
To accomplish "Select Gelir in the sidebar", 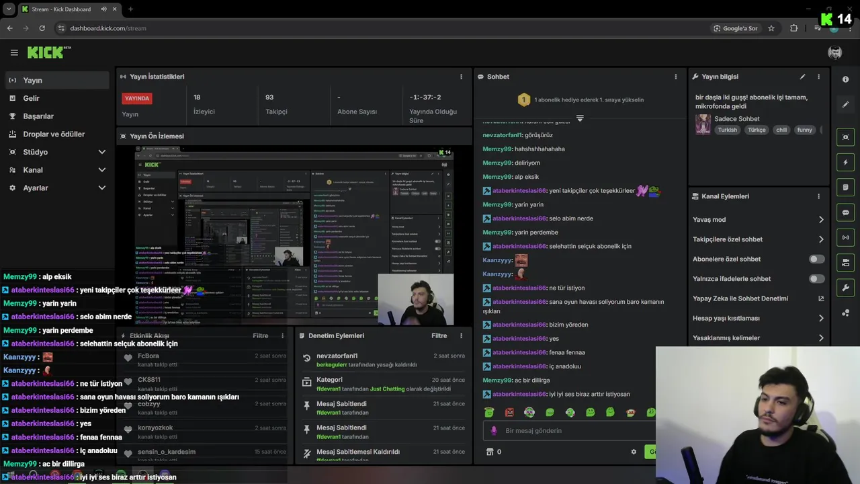I will (57, 98).
